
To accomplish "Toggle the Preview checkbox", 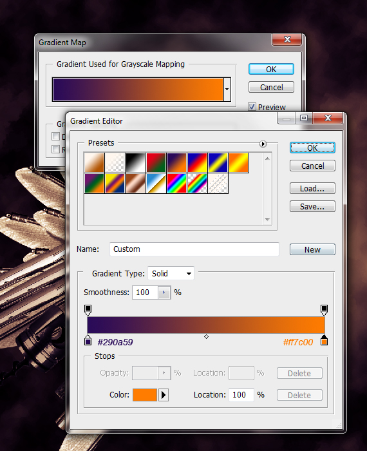I will point(252,107).
